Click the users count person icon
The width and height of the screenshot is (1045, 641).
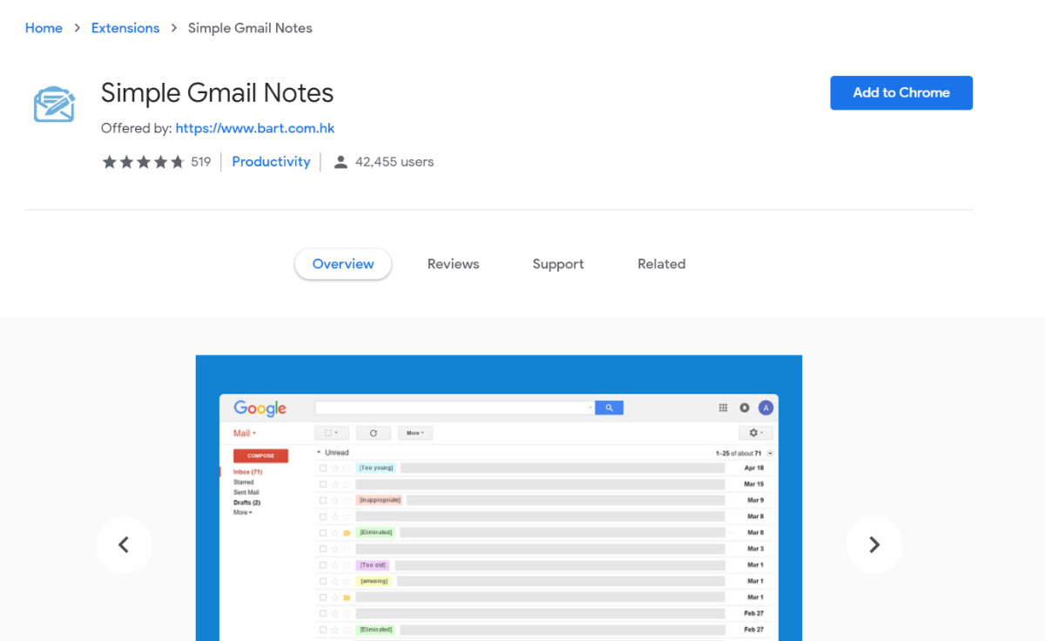point(340,161)
